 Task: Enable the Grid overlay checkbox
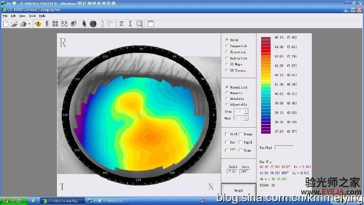click(226, 134)
